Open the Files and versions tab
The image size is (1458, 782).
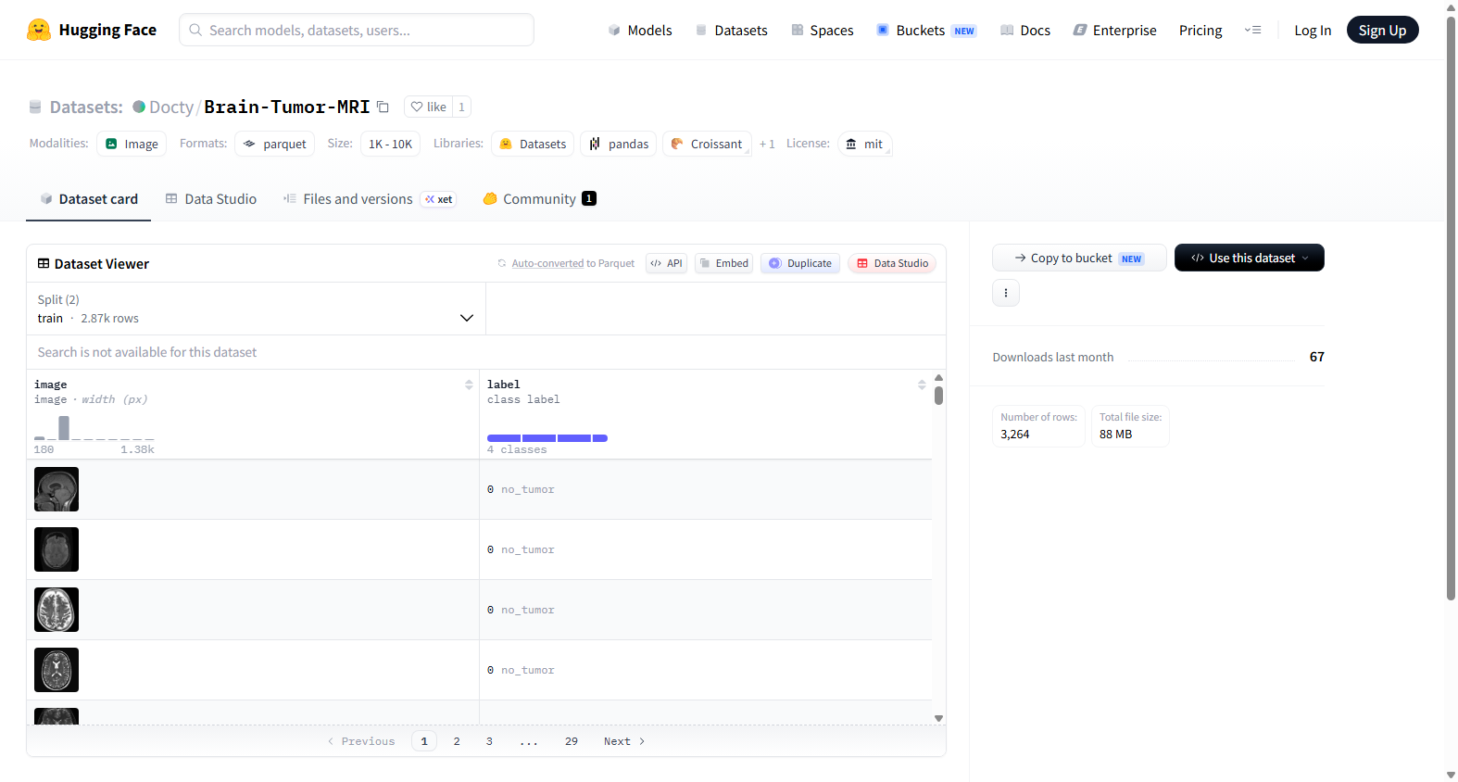coord(370,198)
